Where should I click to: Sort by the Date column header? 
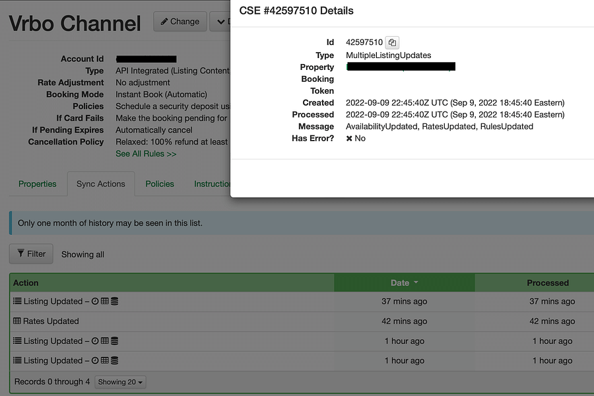[404, 282]
